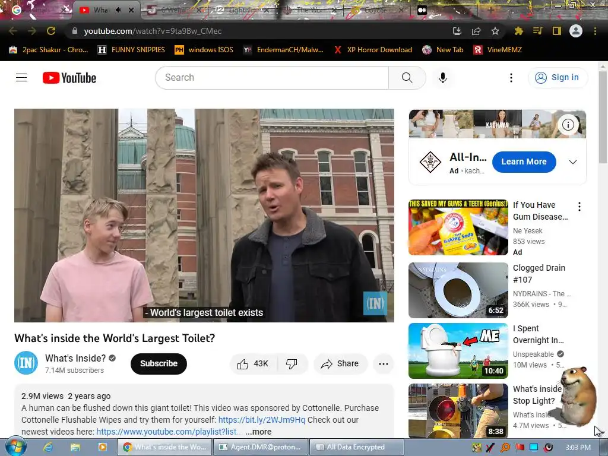608x456 pixels.
Task: Click Learn More on the ad
Action: point(524,161)
